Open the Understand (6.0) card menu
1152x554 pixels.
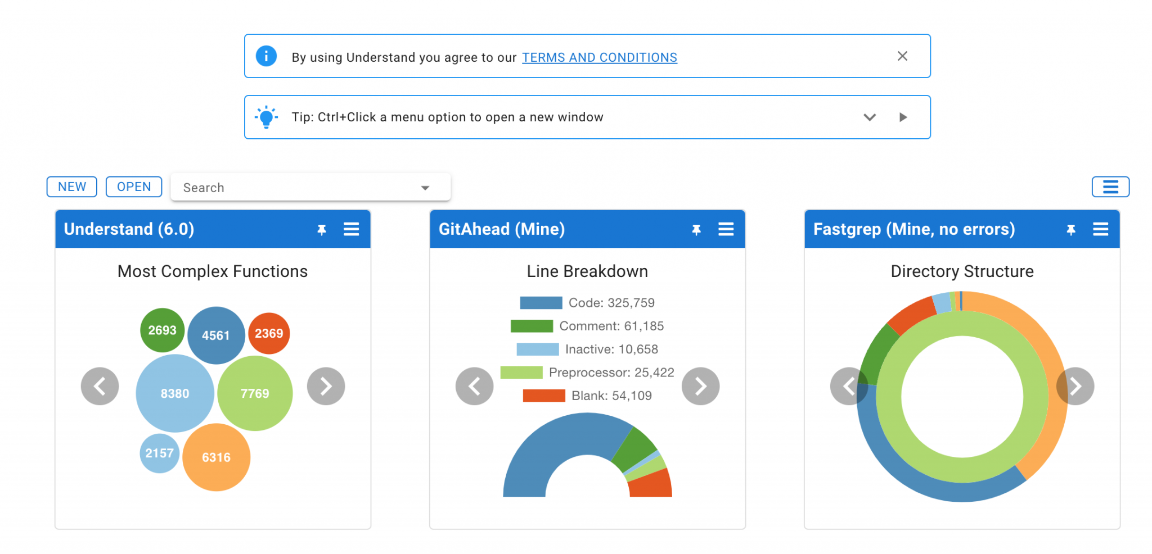tap(352, 229)
